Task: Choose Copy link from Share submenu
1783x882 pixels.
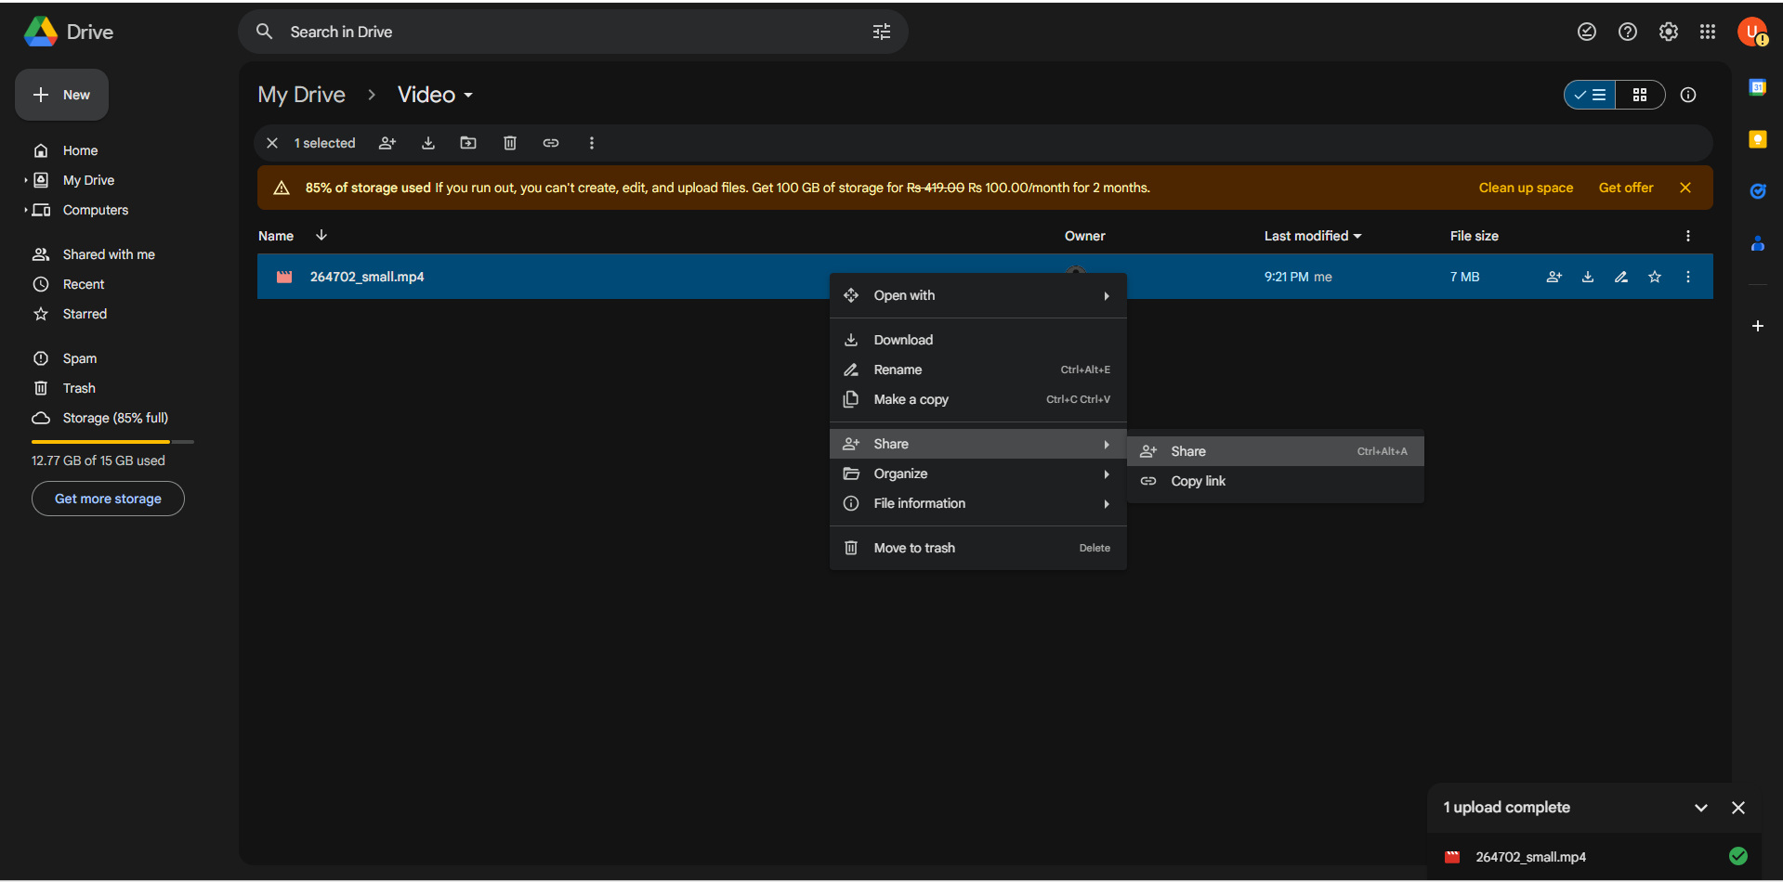Action: 1198,481
